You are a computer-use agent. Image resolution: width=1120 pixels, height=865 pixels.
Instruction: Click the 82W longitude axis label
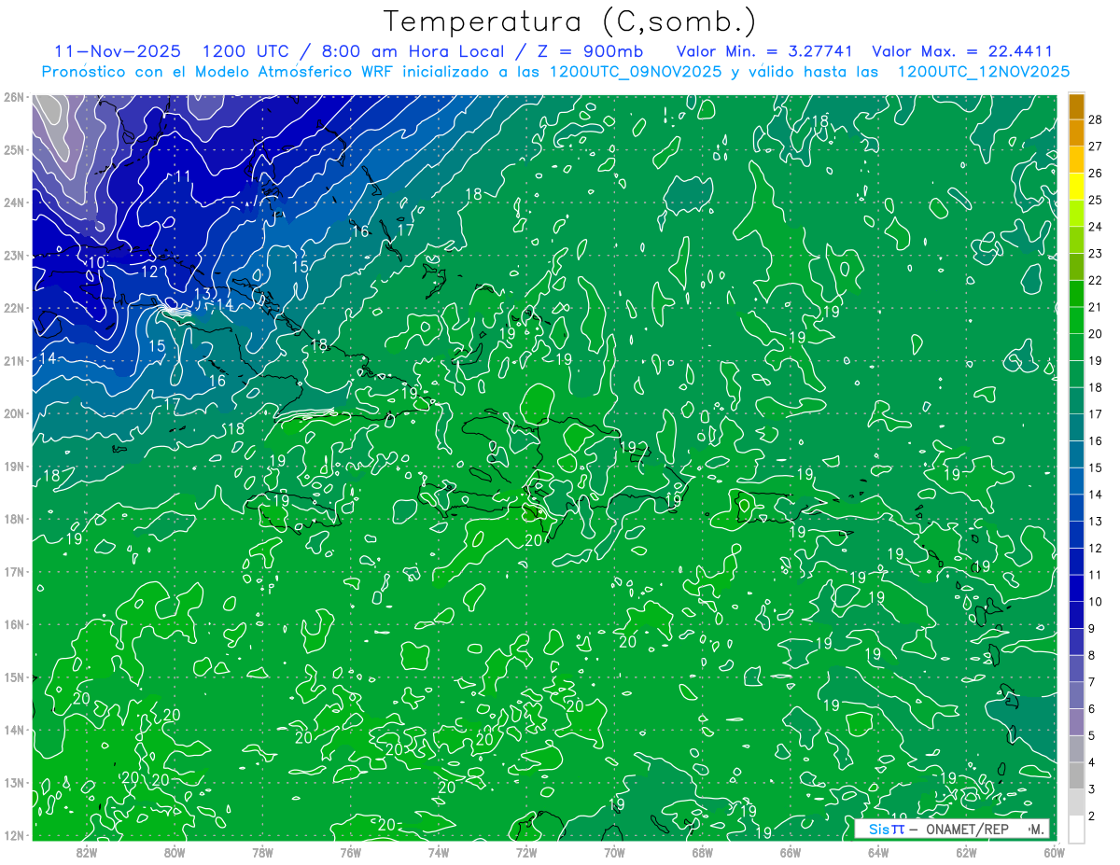pyautogui.click(x=87, y=852)
